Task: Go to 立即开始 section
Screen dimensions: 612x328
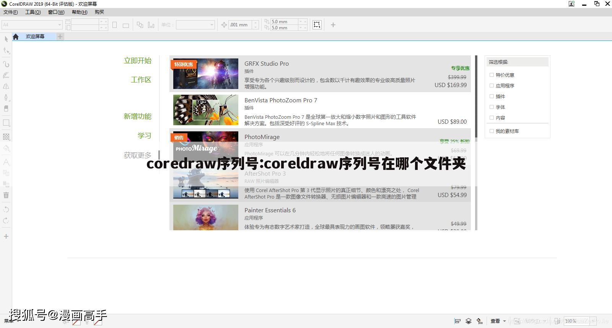Action: 138,61
